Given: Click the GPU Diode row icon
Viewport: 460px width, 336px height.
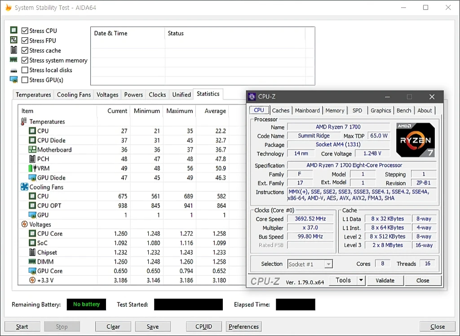Looking at the screenshot, I should (x=32, y=177).
